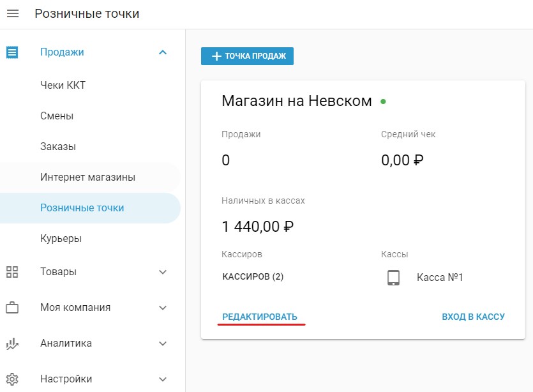Click the tablet icon beside Касса №1
Viewport: 533px width, 392px height.
coord(393,278)
